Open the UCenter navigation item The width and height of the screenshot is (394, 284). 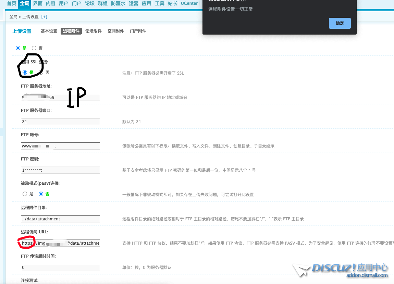tap(189, 3)
